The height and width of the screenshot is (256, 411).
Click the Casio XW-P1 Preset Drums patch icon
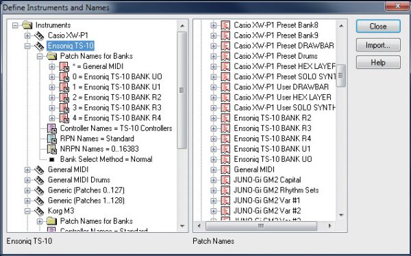tap(225, 56)
